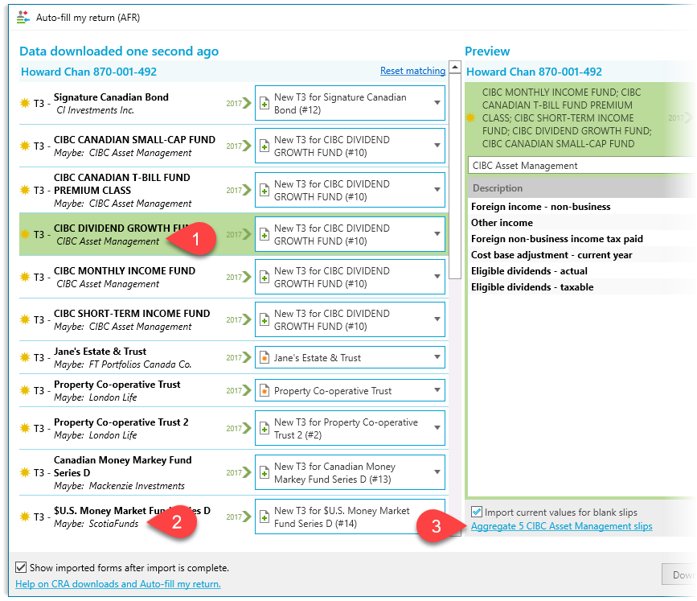Click existing-slip icon in Property Co-operative Trust dropdown
The width and height of the screenshot is (697, 601).
click(x=264, y=390)
